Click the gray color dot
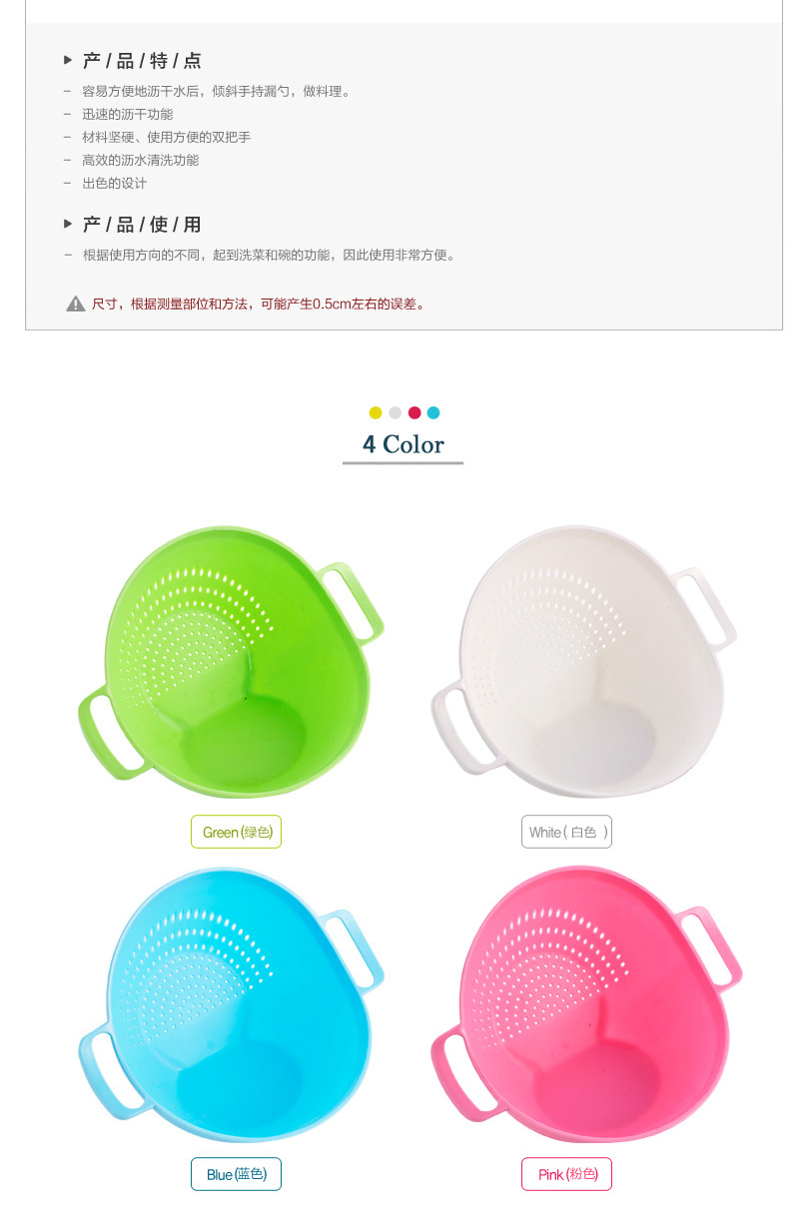Image resolution: width=809 pixels, height=1229 pixels. 395,412
